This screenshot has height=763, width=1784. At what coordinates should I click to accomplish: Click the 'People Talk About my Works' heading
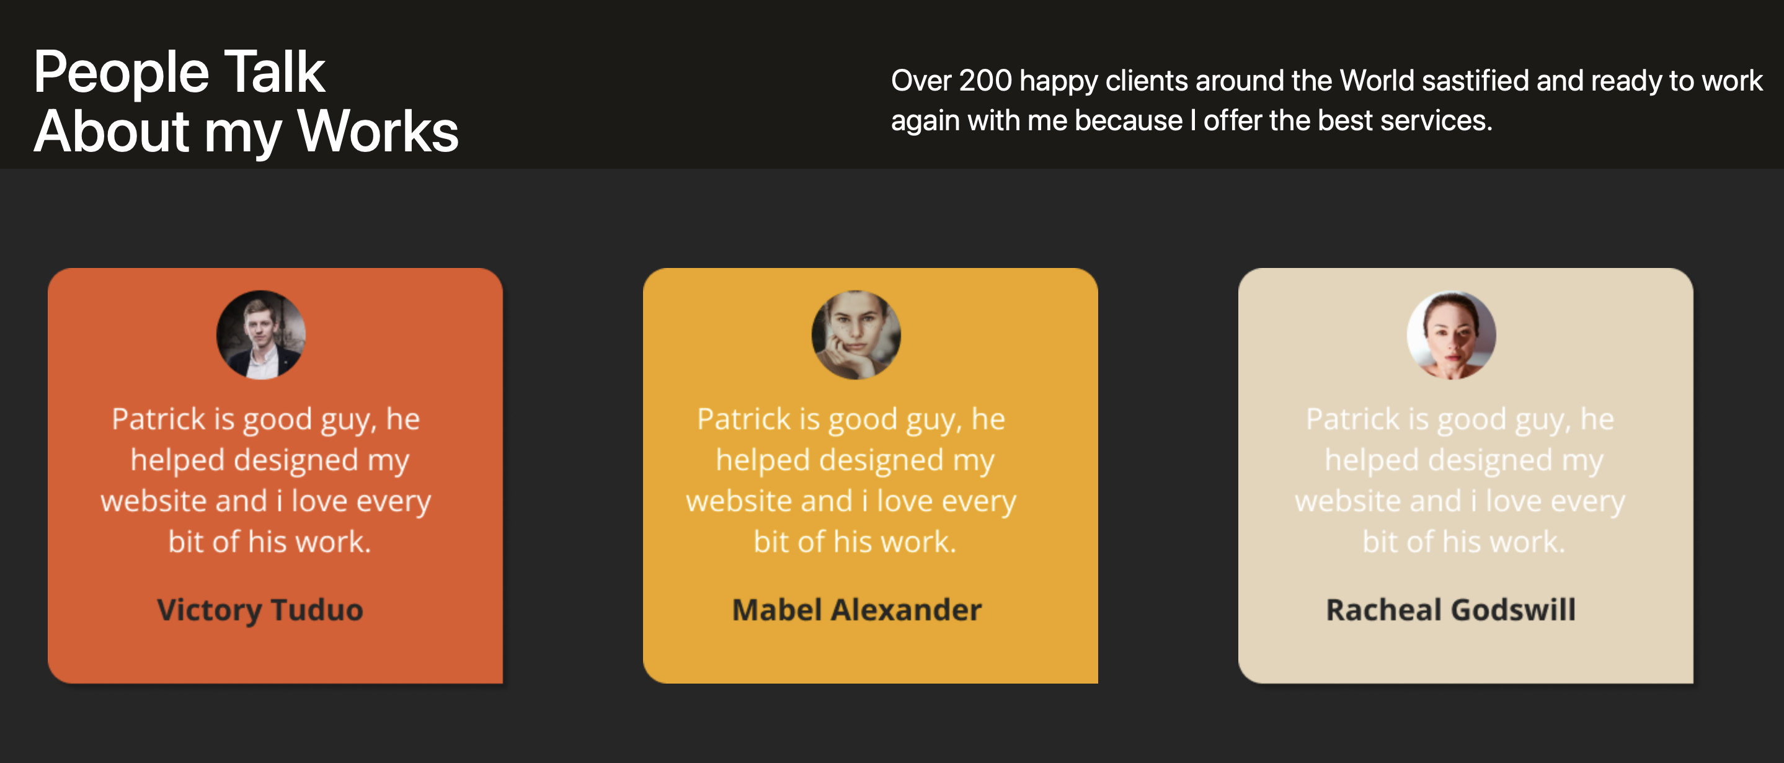click(247, 101)
